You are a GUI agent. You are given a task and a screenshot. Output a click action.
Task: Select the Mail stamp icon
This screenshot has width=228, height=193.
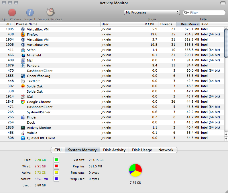click(23, 60)
